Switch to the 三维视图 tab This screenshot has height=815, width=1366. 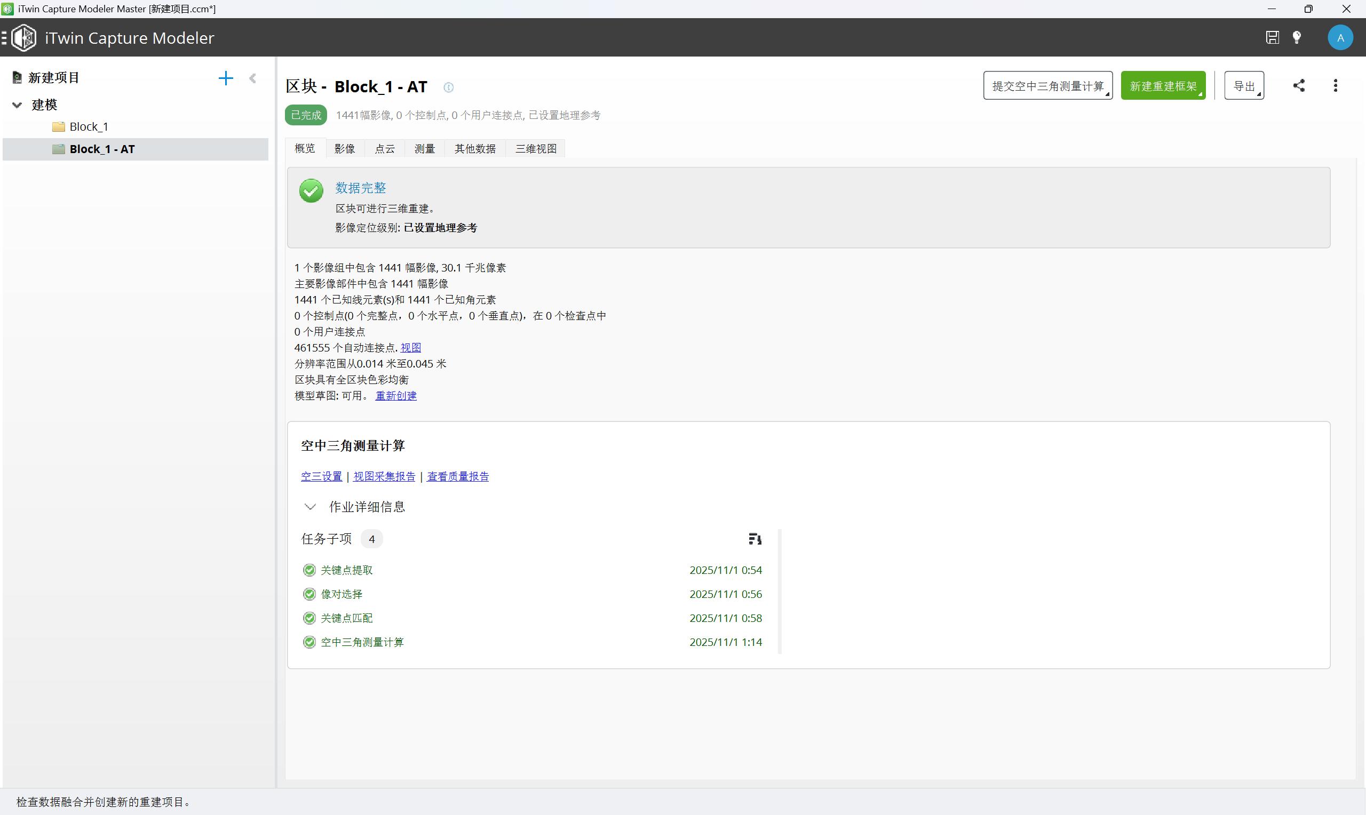(x=536, y=149)
